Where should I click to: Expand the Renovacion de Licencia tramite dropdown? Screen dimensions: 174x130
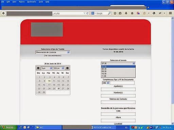(53, 52)
